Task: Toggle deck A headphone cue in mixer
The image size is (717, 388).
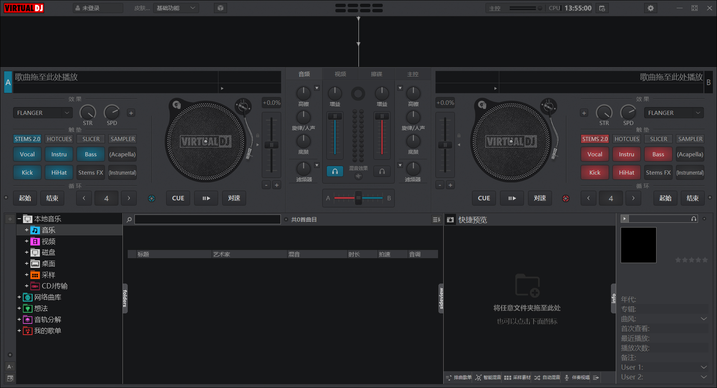Action: 335,171
